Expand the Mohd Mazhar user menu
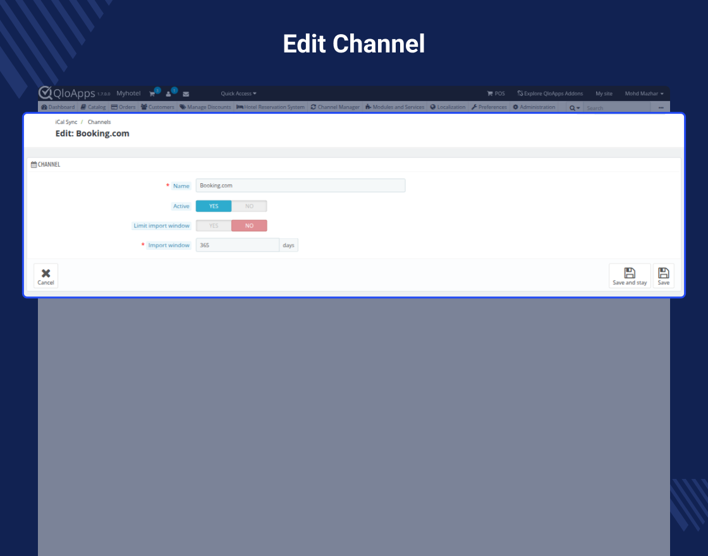Screen dimensions: 708x556 click(644, 94)
